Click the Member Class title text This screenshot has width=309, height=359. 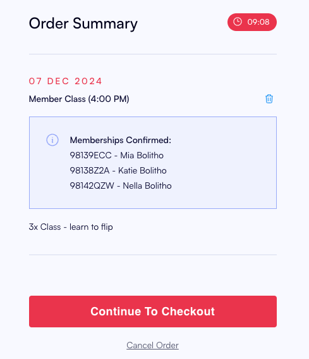[x=57, y=99]
